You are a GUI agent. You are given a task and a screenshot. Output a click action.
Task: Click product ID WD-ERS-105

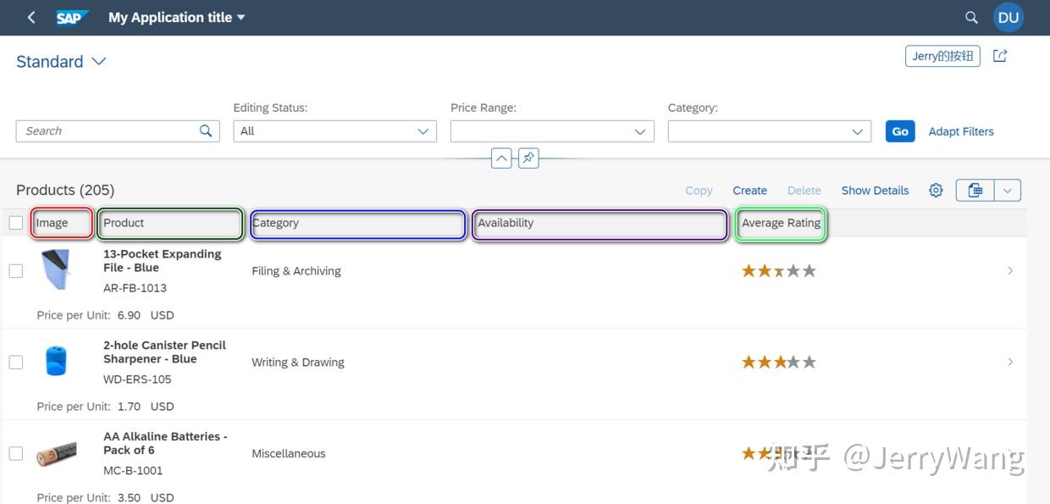(x=137, y=379)
